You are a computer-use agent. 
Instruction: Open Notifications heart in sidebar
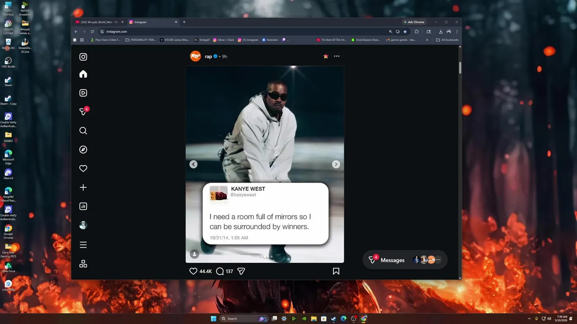83,168
